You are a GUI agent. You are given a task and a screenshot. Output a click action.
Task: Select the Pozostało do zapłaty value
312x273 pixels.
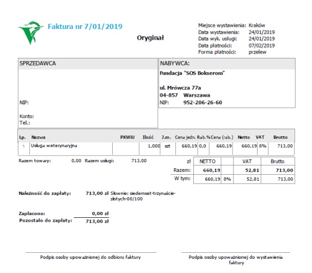pos(97,221)
